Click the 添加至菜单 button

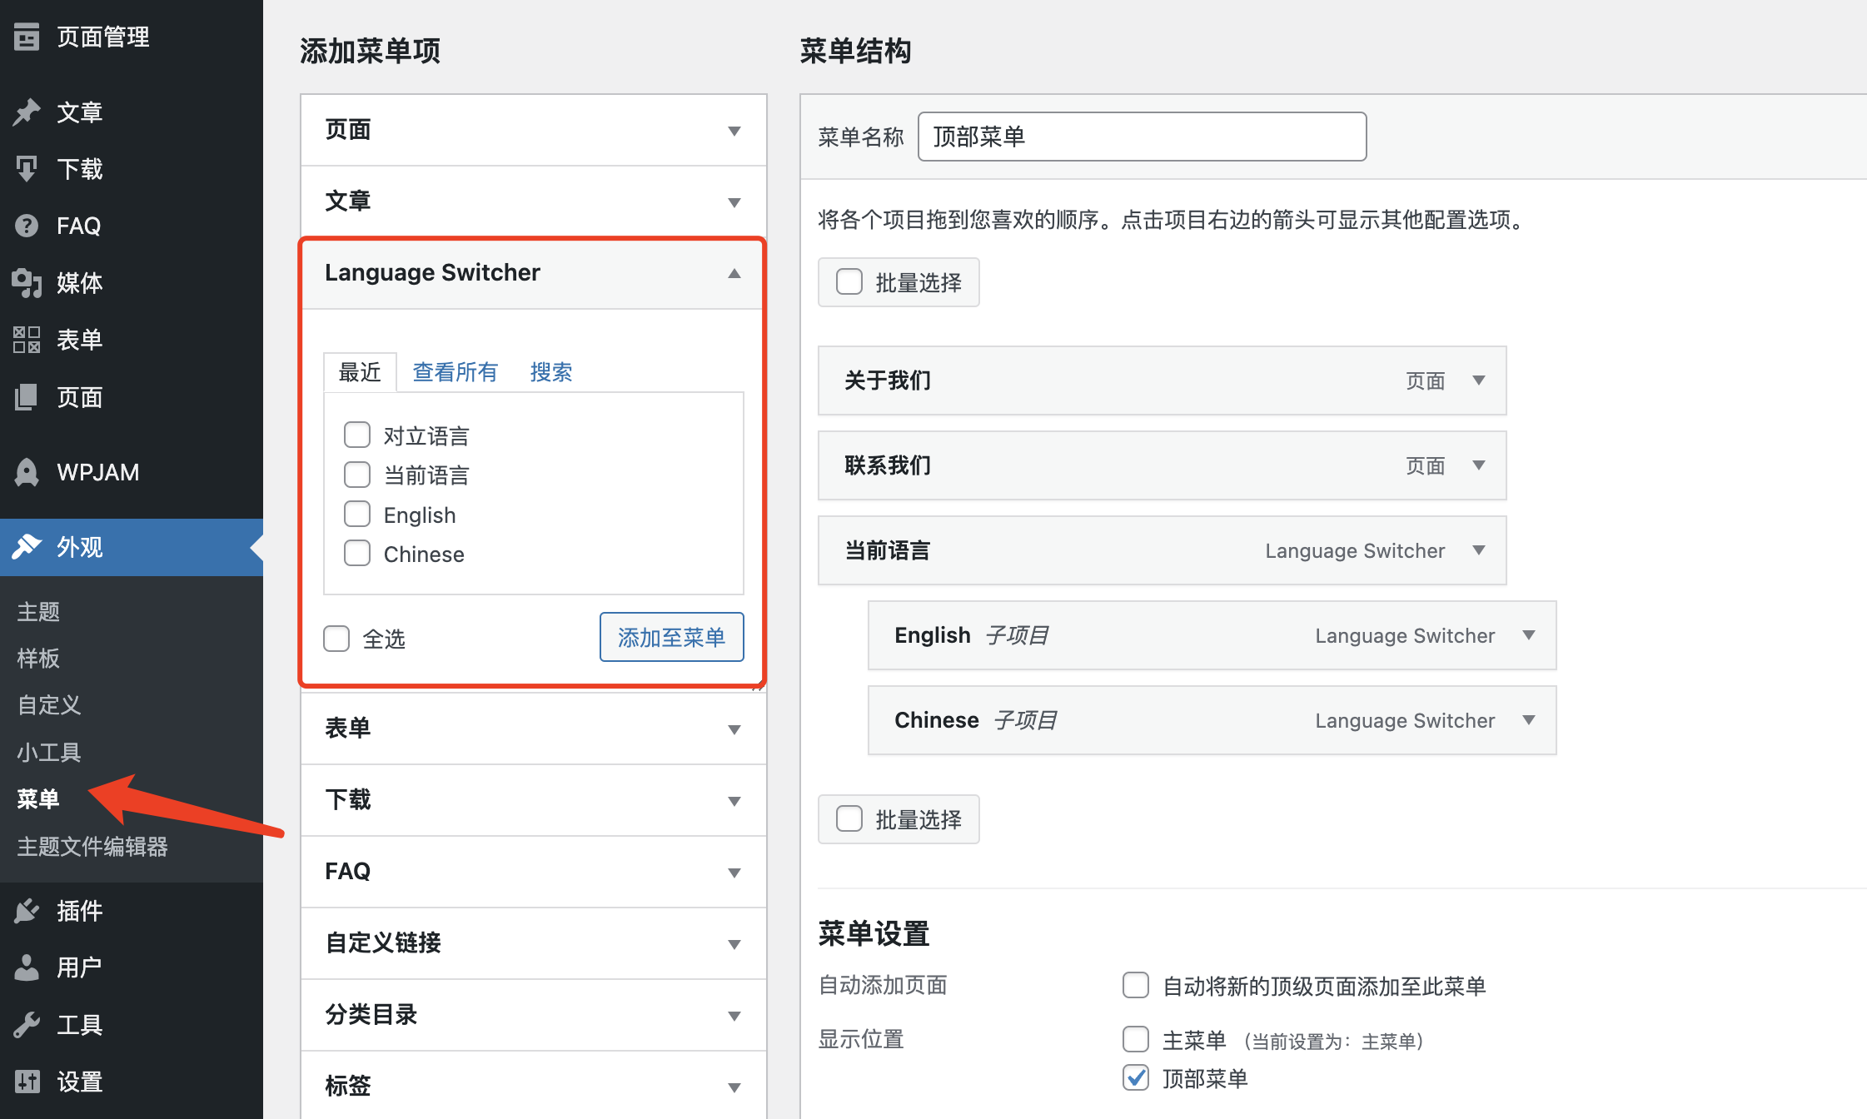pos(671,638)
